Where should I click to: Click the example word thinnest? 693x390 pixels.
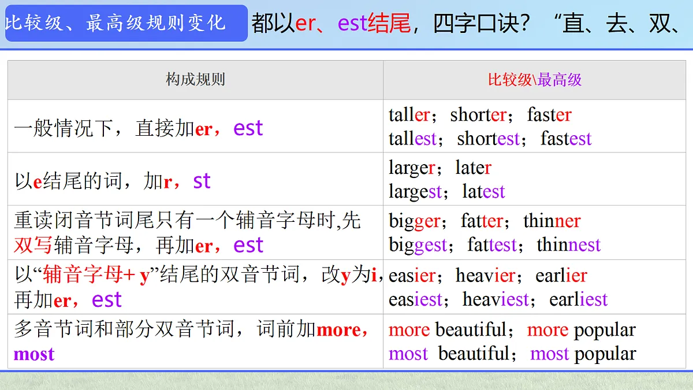[569, 246]
